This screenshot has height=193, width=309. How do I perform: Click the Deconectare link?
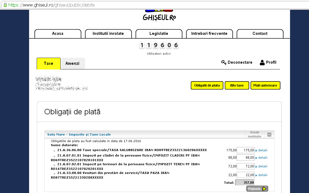(240, 62)
